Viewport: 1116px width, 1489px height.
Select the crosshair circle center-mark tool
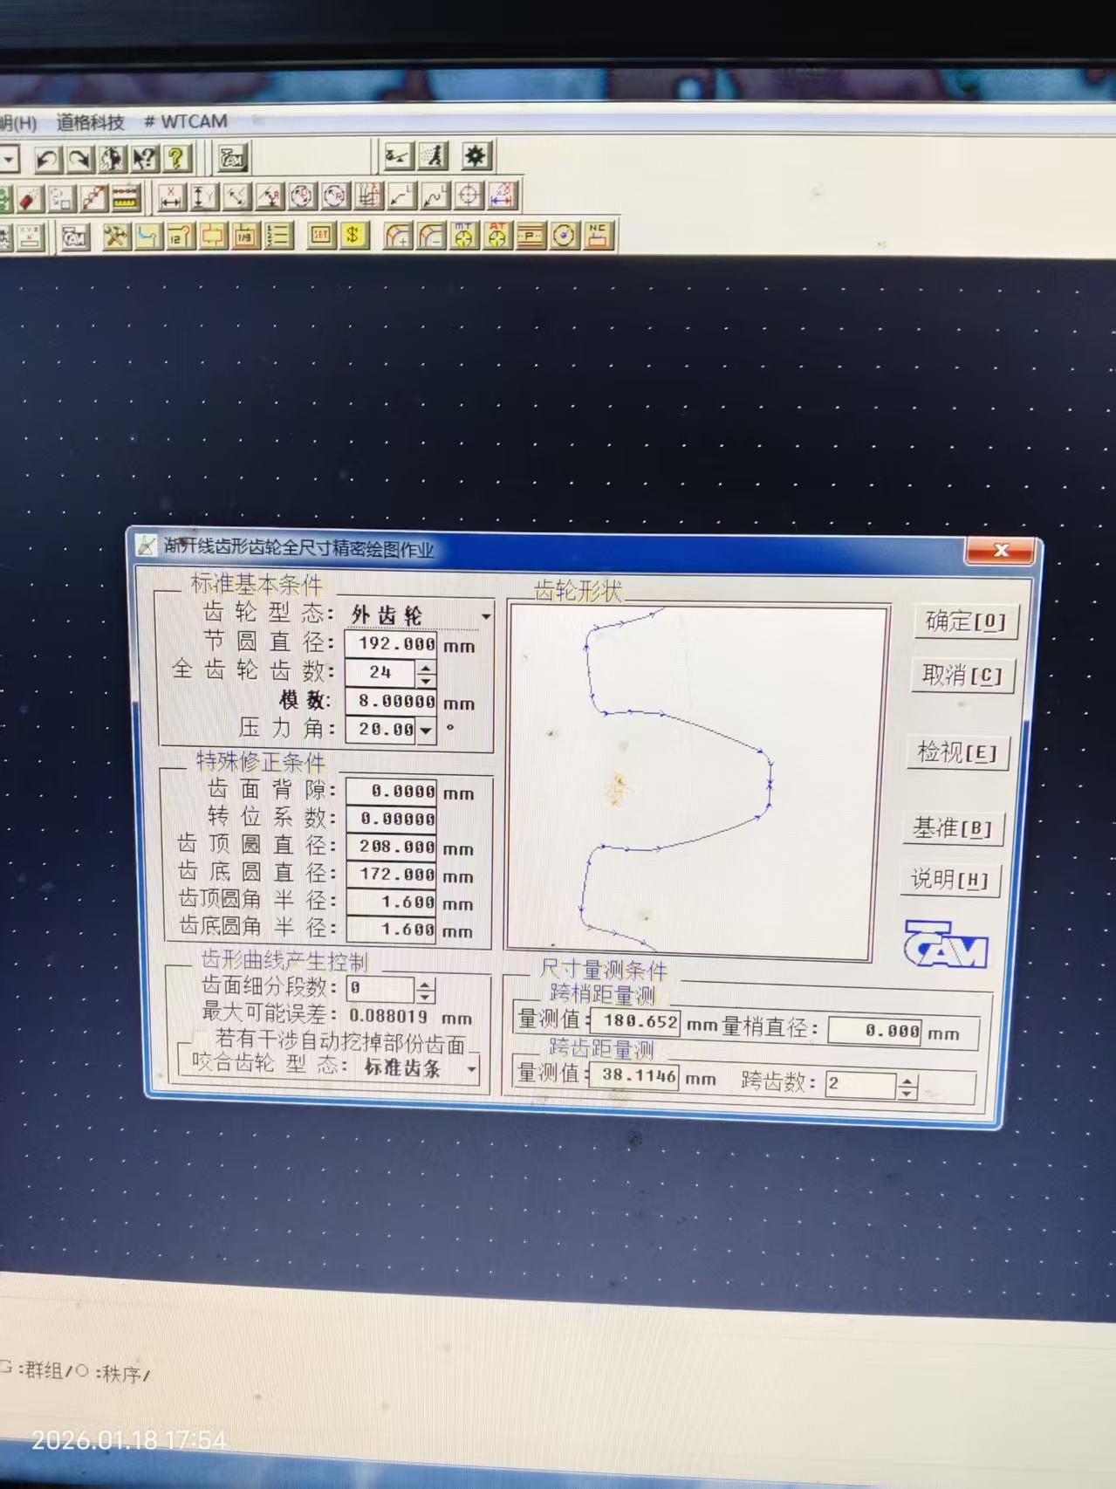[x=469, y=196]
